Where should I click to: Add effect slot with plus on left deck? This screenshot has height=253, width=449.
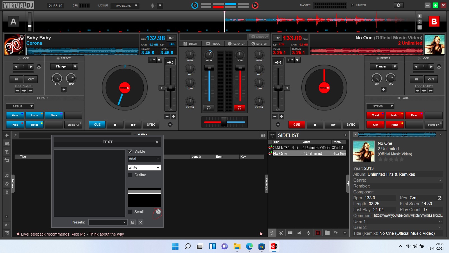[x=64, y=90]
